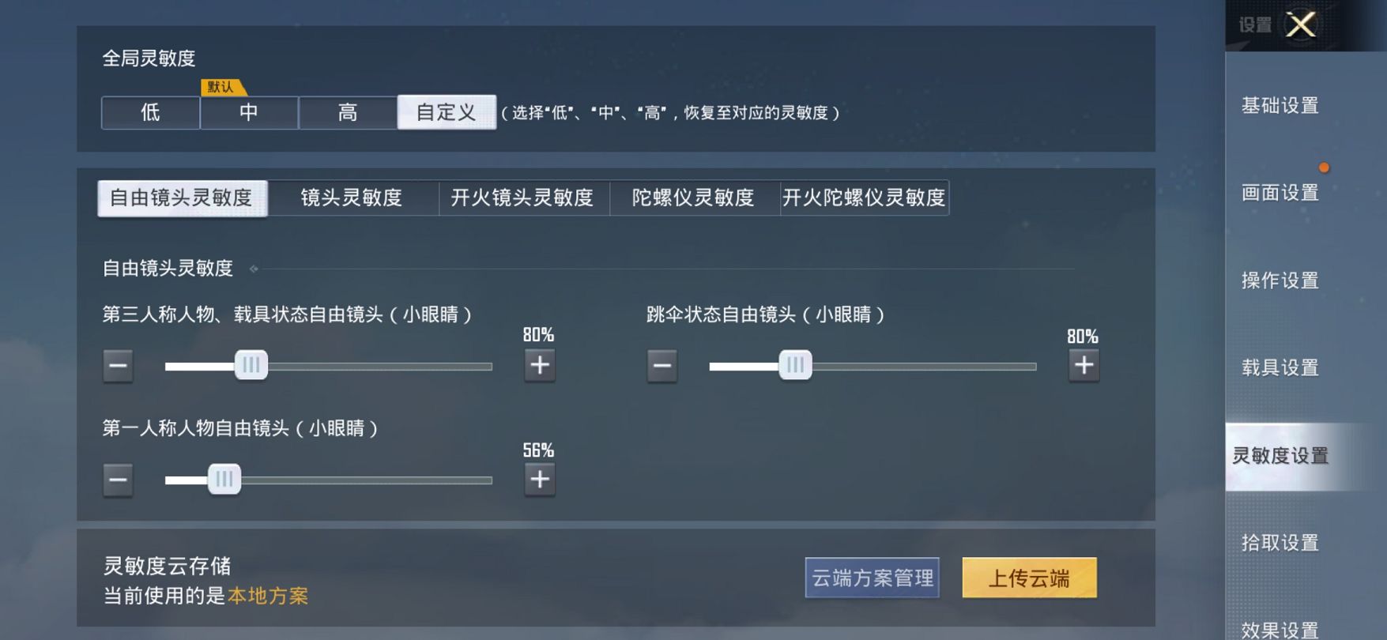Open 云端方案管理 cloud scheme management

(873, 578)
